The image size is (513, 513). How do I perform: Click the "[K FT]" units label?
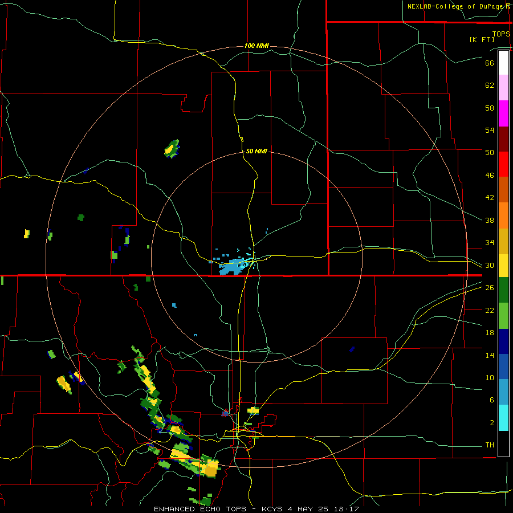(x=482, y=39)
